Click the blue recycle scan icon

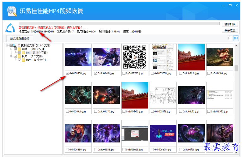coord(10,28)
